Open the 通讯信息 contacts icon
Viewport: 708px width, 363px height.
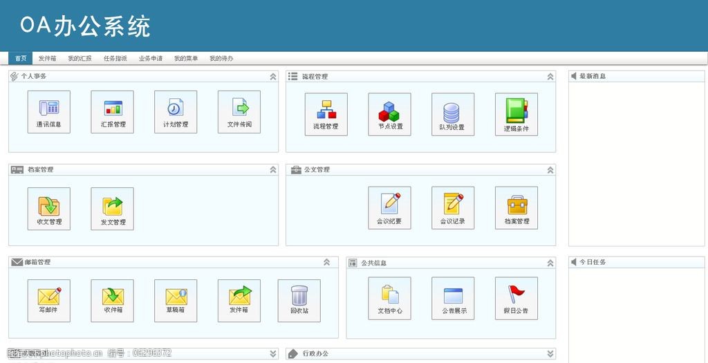48,112
